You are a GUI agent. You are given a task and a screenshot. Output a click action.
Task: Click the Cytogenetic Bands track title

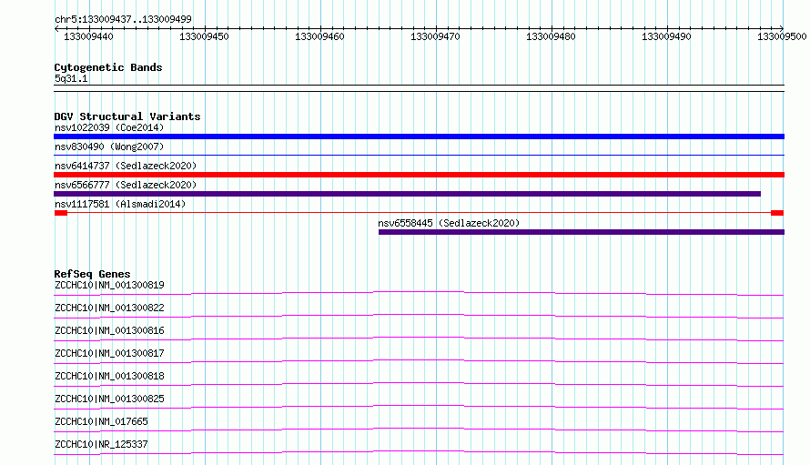tap(108, 67)
